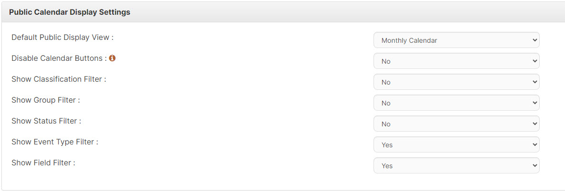Click the info icon beside Disable Calendar Buttons
The height and width of the screenshot is (191, 565).
(112, 58)
